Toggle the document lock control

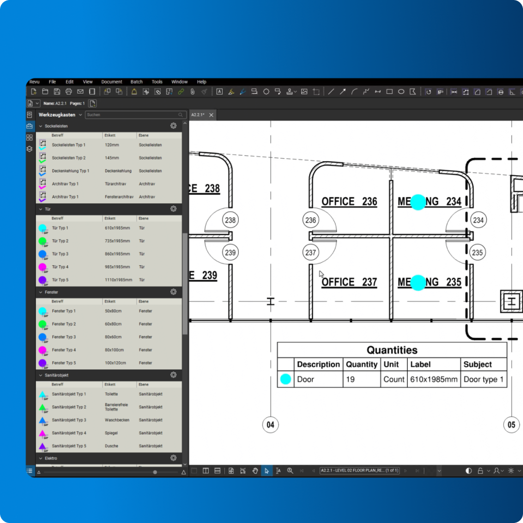tap(480, 471)
